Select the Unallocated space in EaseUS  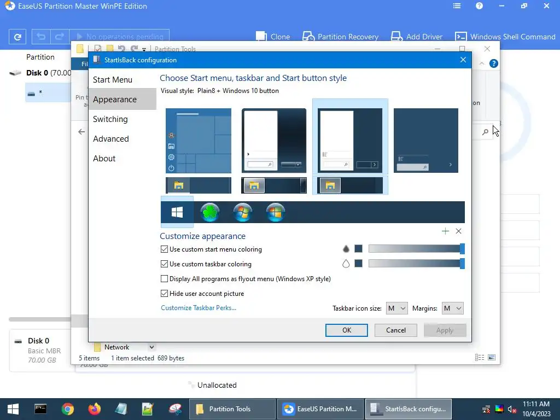(217, 385)
